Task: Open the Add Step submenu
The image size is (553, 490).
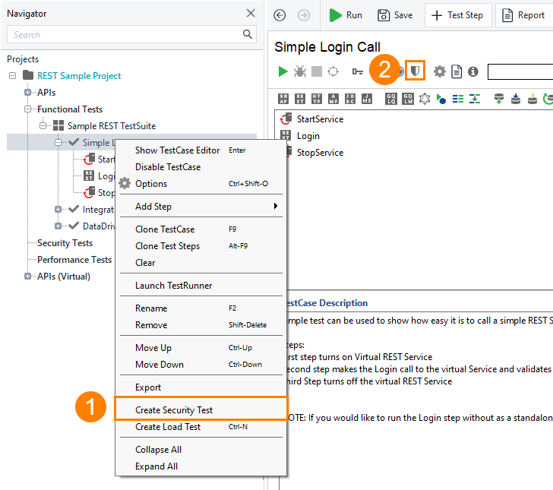Action: 201,207
